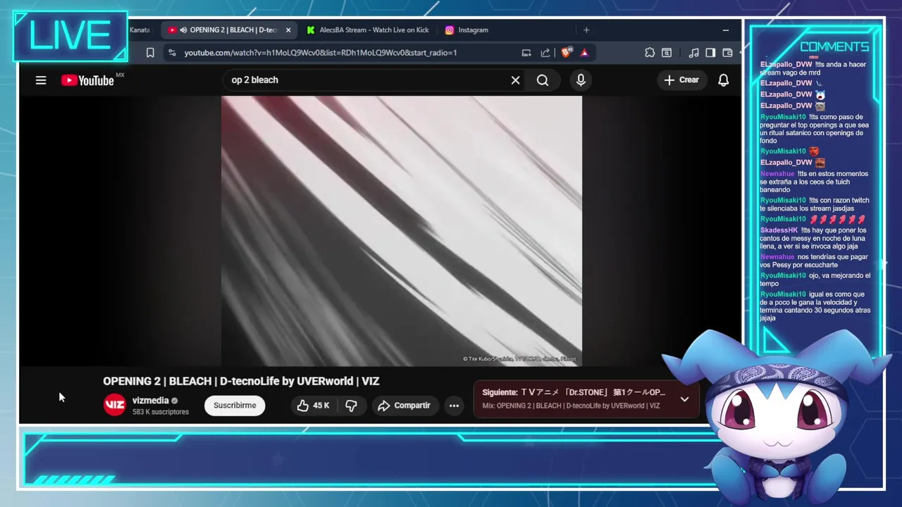Screen dimensions: 902x507
Task: Open the three-dot more actions menu
Action: pyautogui.click(x=454, y=405)
